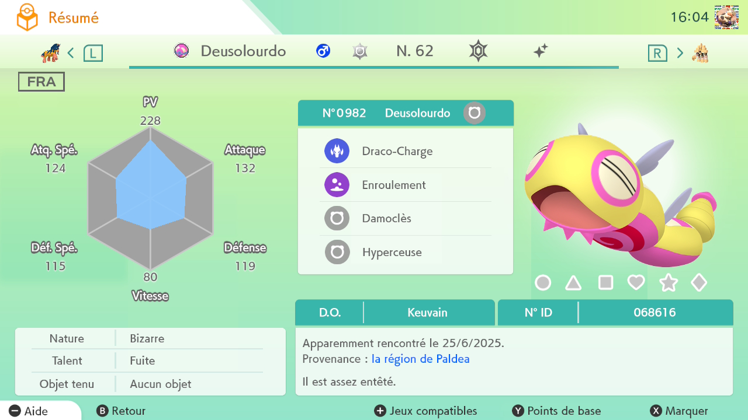748x420 pixels.
Task: Select the next Pokémon sprite icon
Action: click(700, 53)
